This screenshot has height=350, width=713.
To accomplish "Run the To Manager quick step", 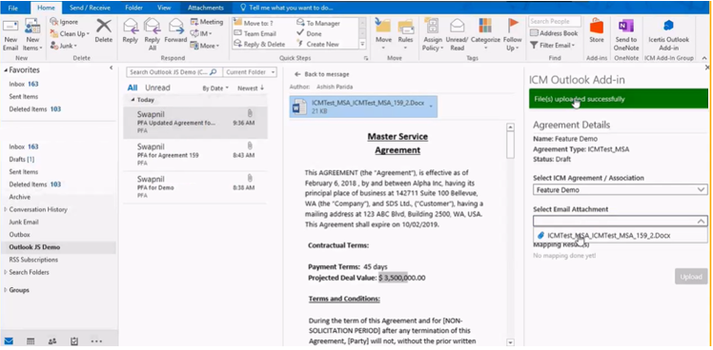I will 318,23.
